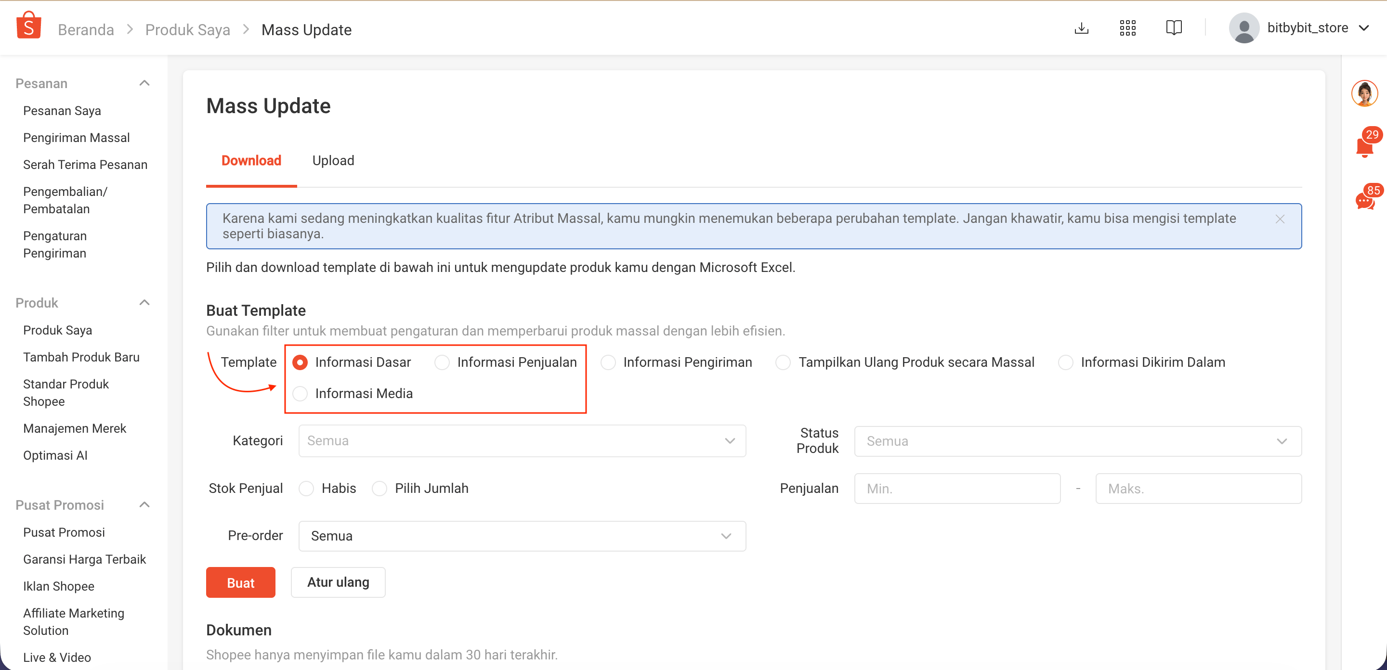
Task: Switch to the Download tab
Action: [251, 160]
